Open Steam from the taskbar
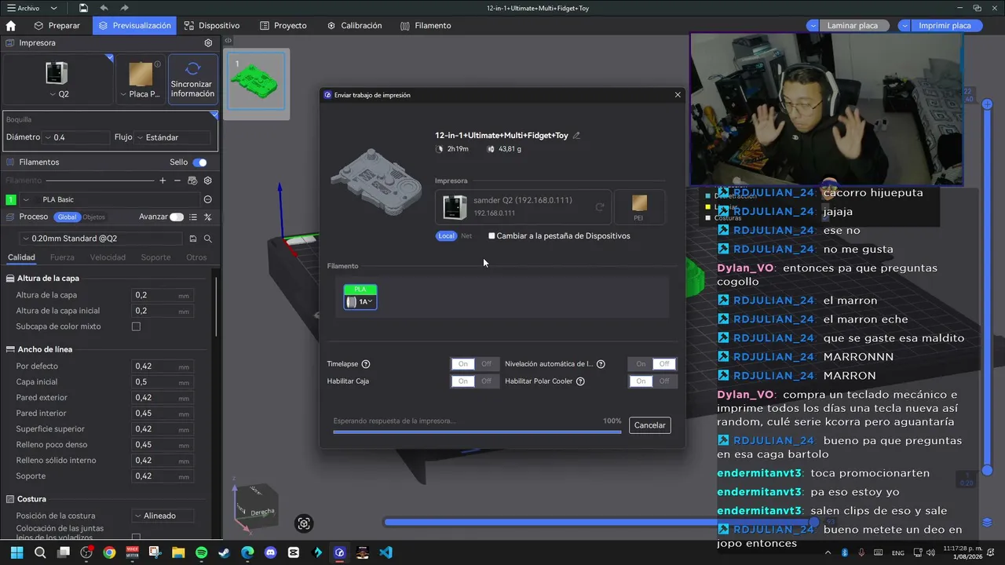 click(225, 552)
